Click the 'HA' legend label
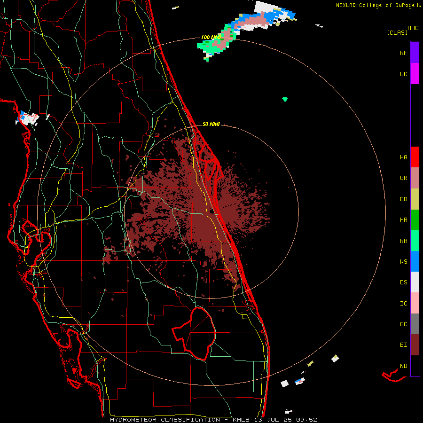Screen dimensions: 423x423 (x=403, y=157)
